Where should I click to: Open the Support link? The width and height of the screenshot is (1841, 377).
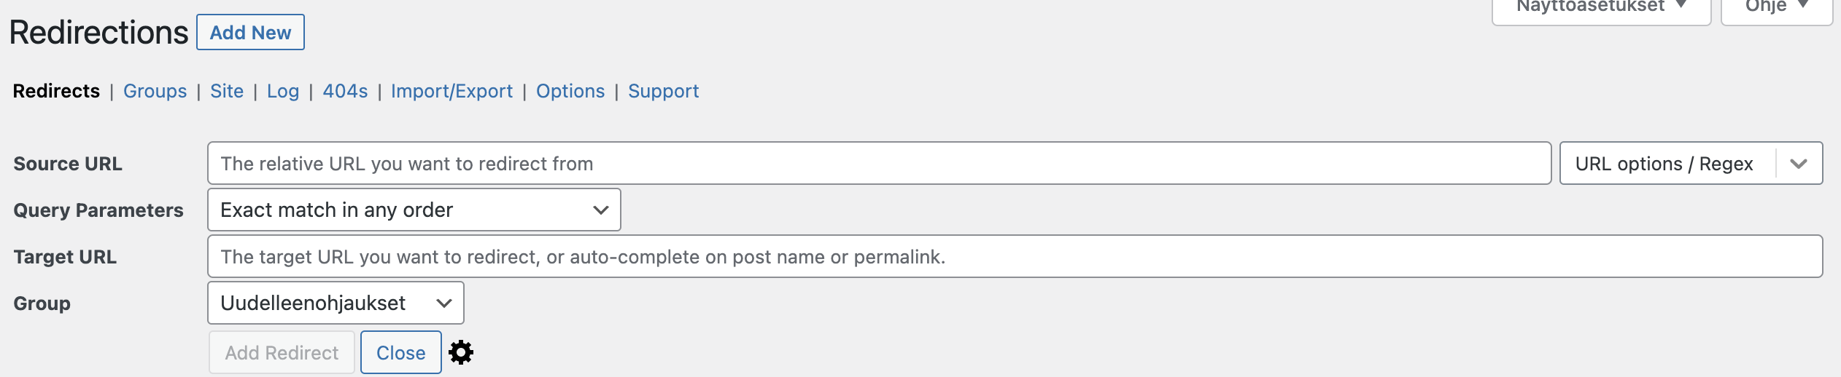(663, 91)
